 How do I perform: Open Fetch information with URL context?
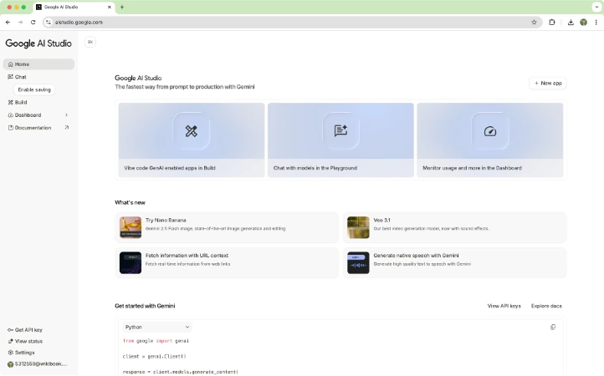(x=227, y=263)
